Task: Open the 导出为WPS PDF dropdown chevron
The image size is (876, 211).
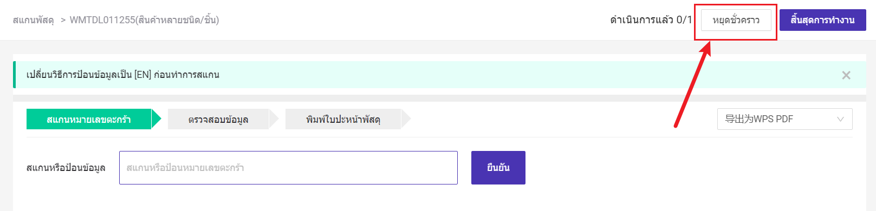Action: coord(840,120)
